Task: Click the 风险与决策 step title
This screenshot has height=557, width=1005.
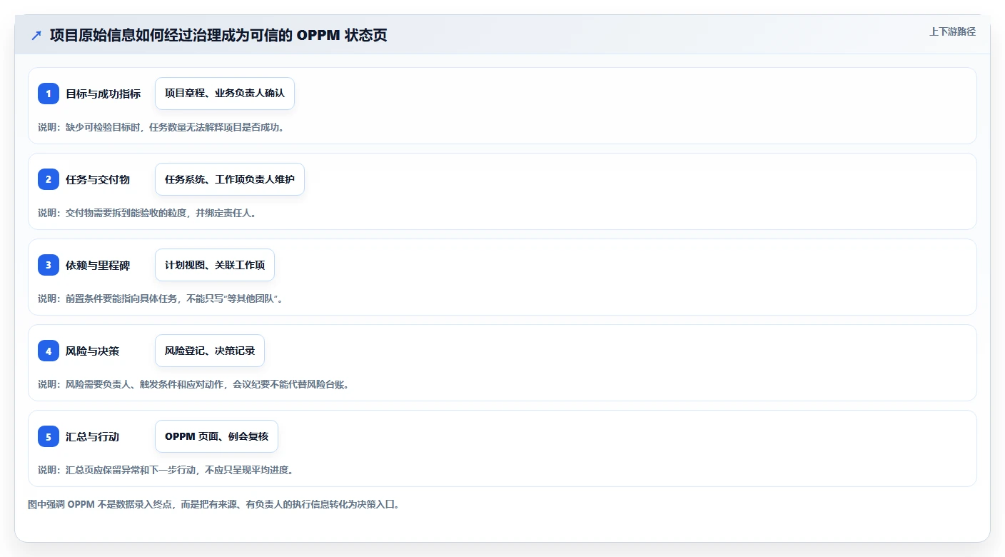Action: point(92,351)
